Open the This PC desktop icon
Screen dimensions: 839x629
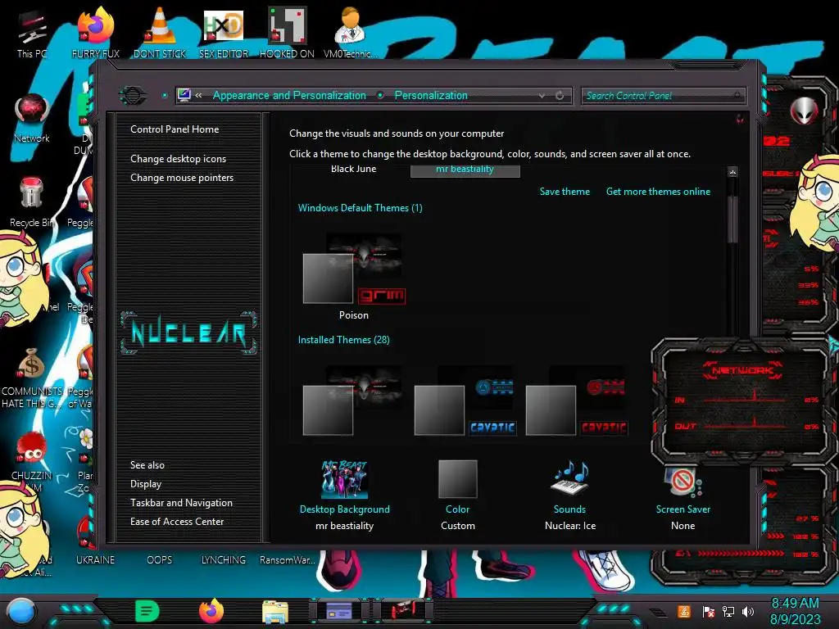[x=32, y=33]
